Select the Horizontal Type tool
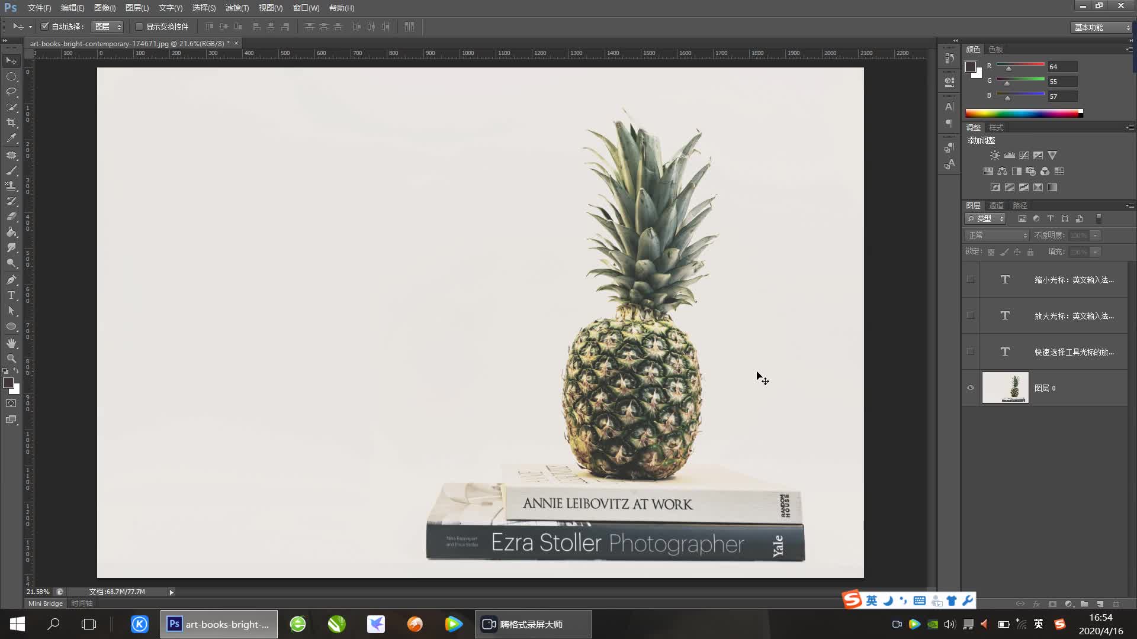 click(11, 295)
